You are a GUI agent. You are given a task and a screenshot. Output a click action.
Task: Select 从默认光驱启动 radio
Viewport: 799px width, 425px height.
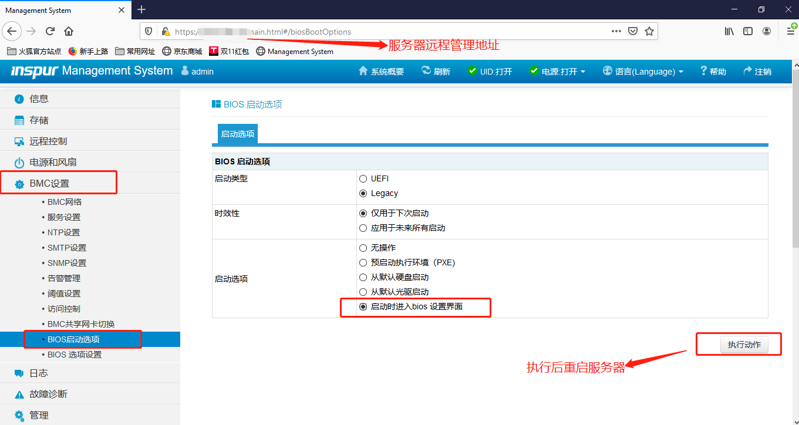pos(363,292)
